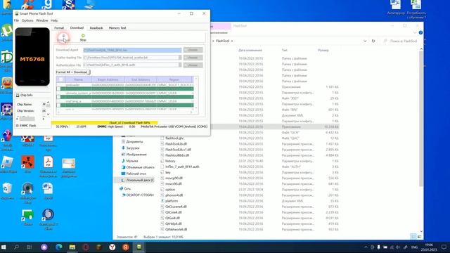The height and width of the screenshot is (253, 450).
Task: Open the File menu in Flash Tool
Action: (x=16, y=20)
